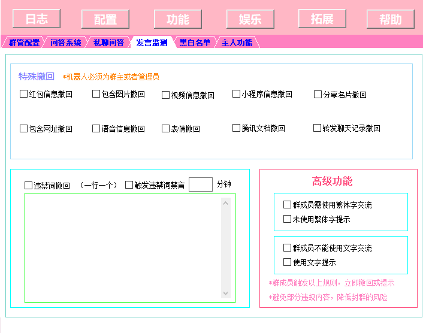The image size is (423, 333).
Task: Tick the 包含图片撤回 option
Action: pos(96,94)
